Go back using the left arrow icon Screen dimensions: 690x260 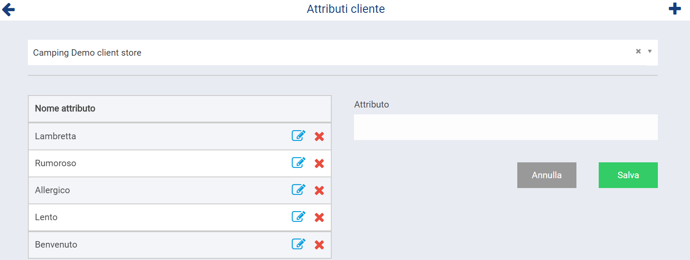[x=9, y=9]
